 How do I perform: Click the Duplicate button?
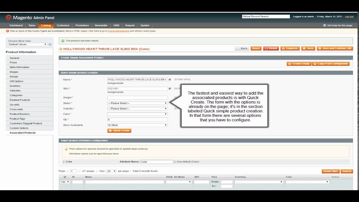(x=290, y=49)
